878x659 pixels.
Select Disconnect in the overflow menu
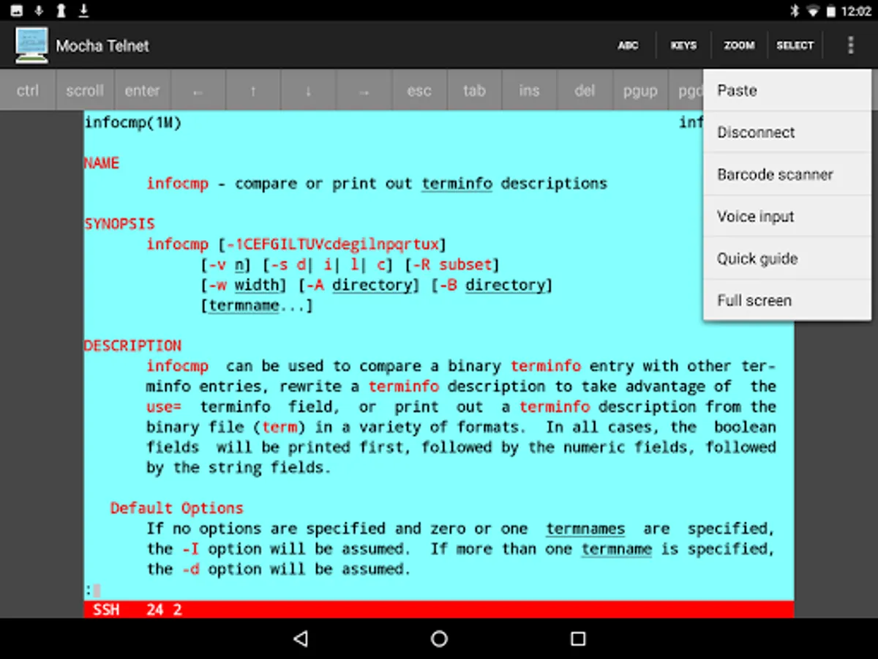click(x=787, y=133)
